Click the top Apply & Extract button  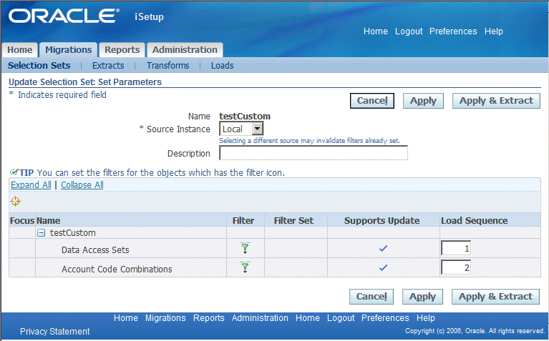click(496, 101)
